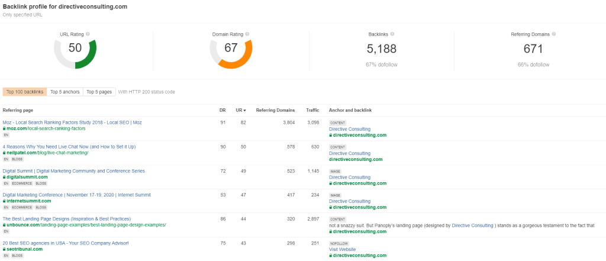Click the 66% dofollow text
The width and height of the screenshot is (606, 261).
click(533, 65)
